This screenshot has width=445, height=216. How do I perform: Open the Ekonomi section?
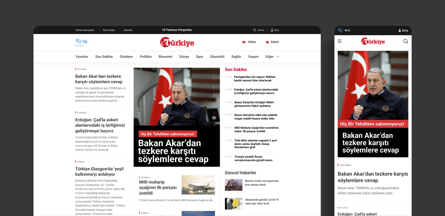(165, 57)
